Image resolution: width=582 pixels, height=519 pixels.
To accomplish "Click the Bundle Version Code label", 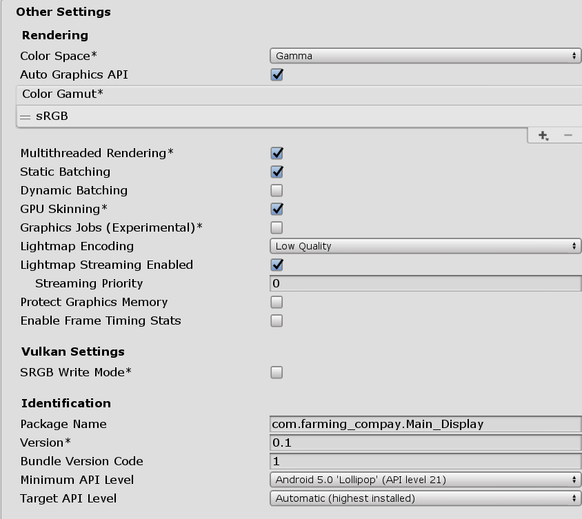I will click(x=81, y=461).
